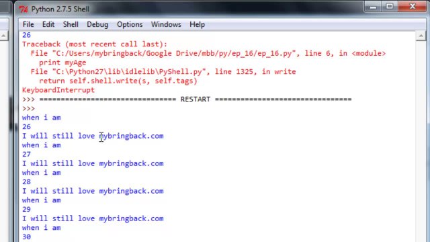This screenshot has width=430, height=242.
Task: Open the Edit menu
Action: click(48, 24)
